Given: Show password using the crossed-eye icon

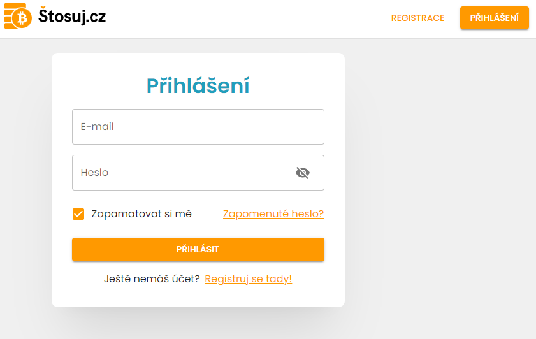Looking at the screenshot, I should pyautogui.click(x=303, y=173).
